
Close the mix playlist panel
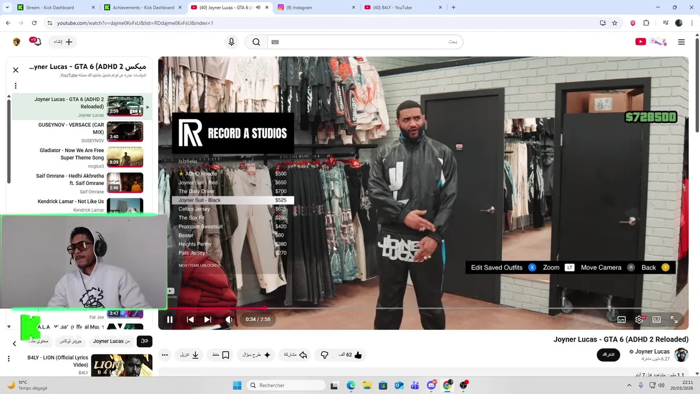point(15,70)
